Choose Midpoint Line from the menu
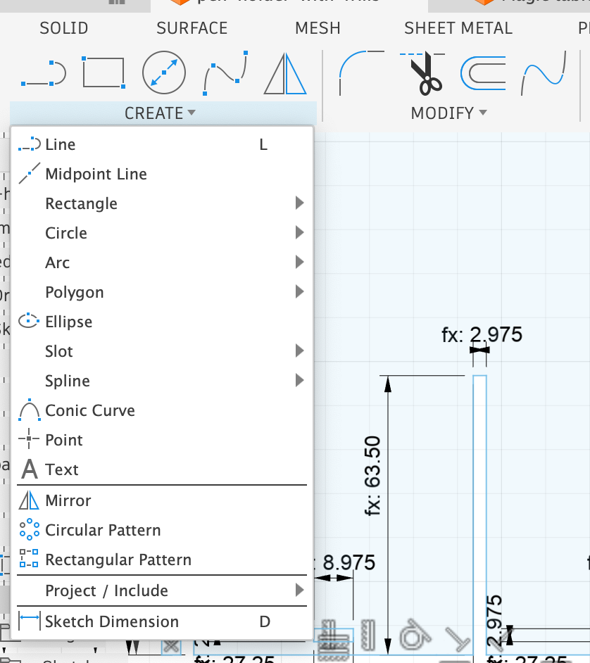 (x=96, y=174)
